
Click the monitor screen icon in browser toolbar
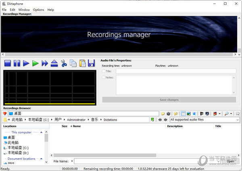[207, 114]
